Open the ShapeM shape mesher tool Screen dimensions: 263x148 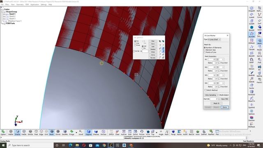[x=251, y=9]
